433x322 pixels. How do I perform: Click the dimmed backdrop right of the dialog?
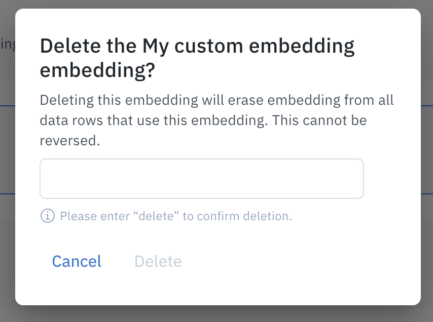click(x=427, y=152)
